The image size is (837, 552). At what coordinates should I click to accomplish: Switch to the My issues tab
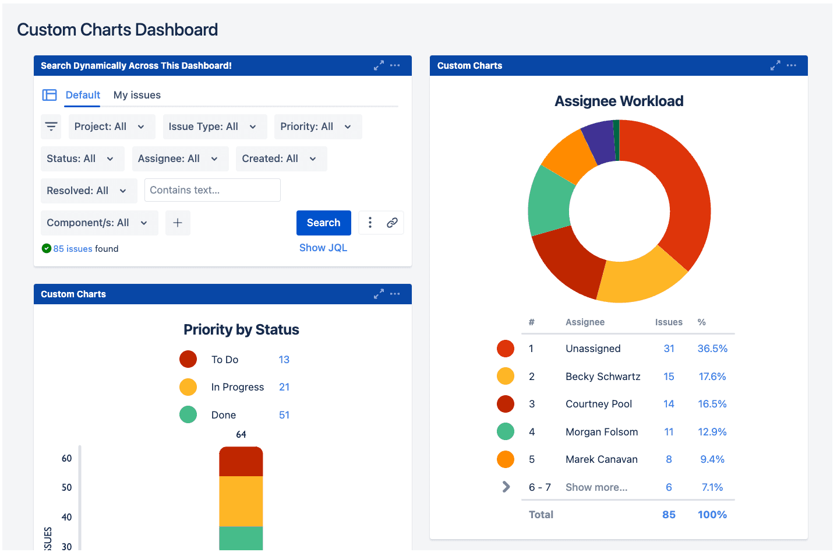click(x=137, y=95)
